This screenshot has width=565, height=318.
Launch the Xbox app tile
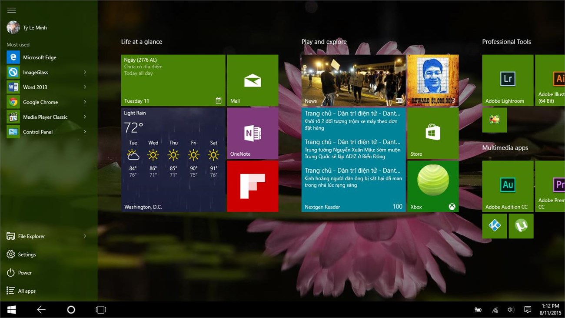pyautogui.click(x=432, y=186)
